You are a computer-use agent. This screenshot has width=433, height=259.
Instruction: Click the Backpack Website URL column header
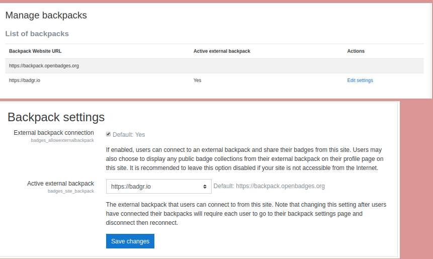coord(35,51)
